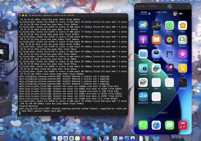Open the Utilities folder on the home screen
This screenshot has width=201, height=141.
[169, 54]
